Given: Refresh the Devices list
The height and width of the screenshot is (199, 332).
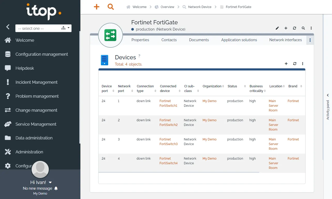Looking at the screenshot, I should click(295, 63).
